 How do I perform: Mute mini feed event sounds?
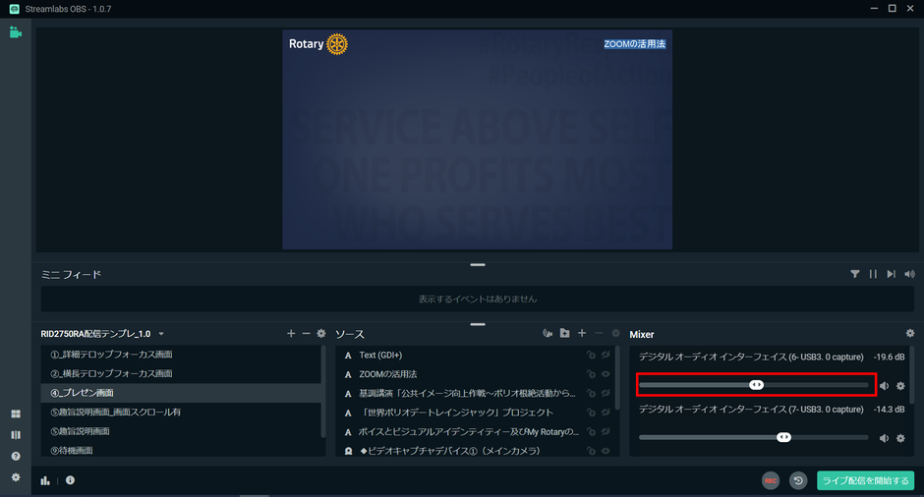(910, 274)
